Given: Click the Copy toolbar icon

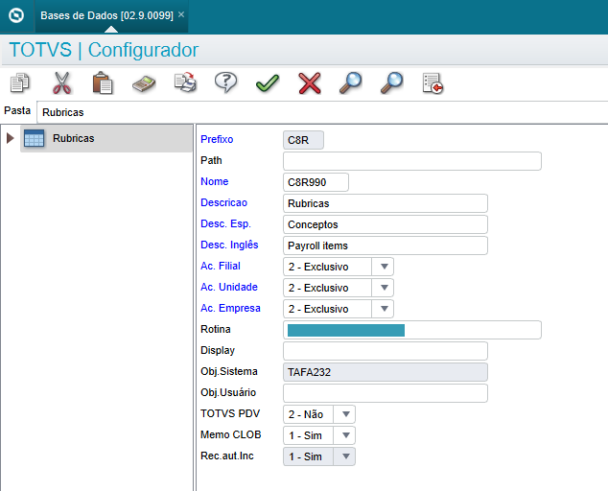Looking at the screenshot, I should tap(20, 82).
